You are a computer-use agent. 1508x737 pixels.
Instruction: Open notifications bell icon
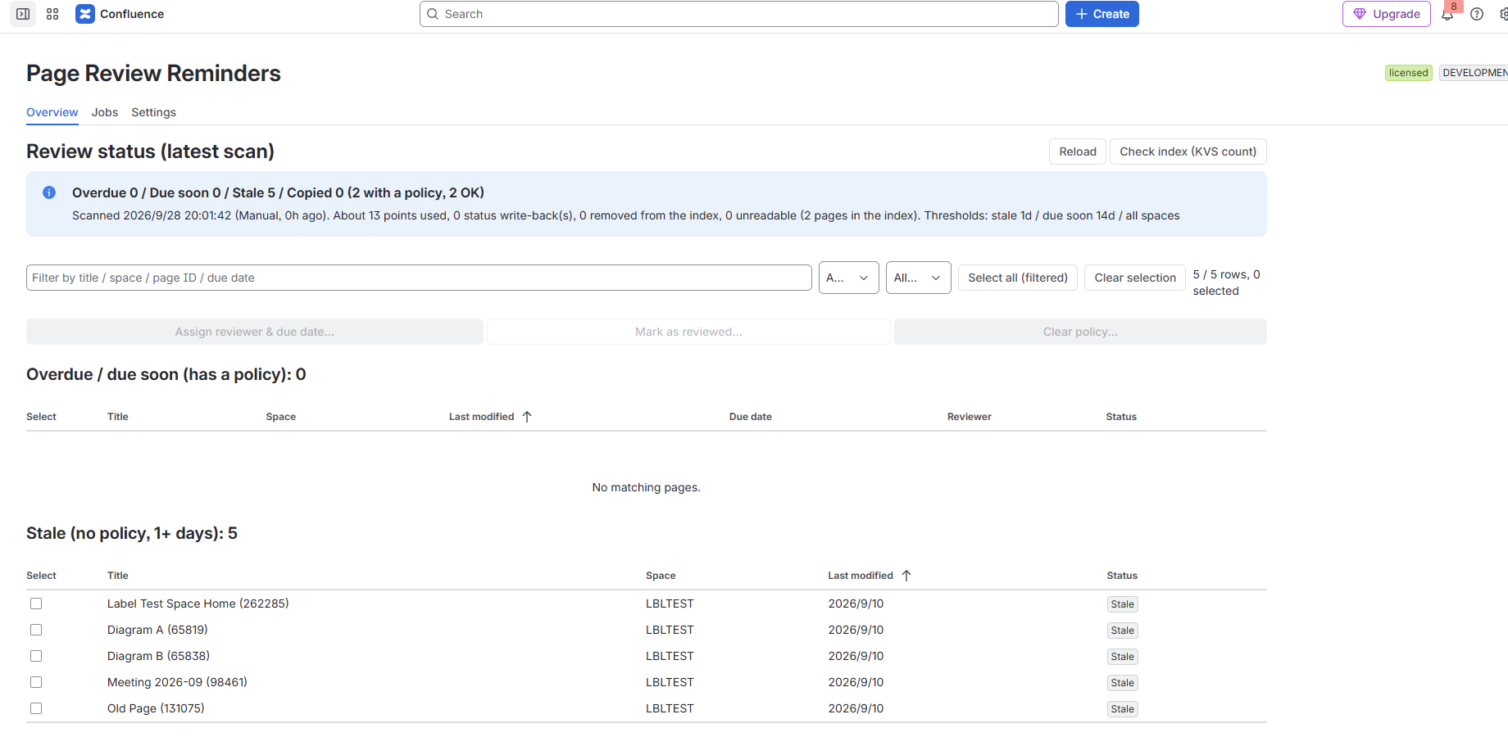tap(1447, 14)
